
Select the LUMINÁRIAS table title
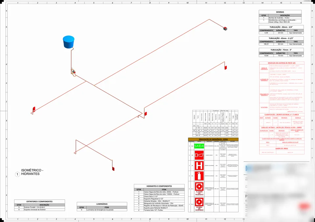102,204
